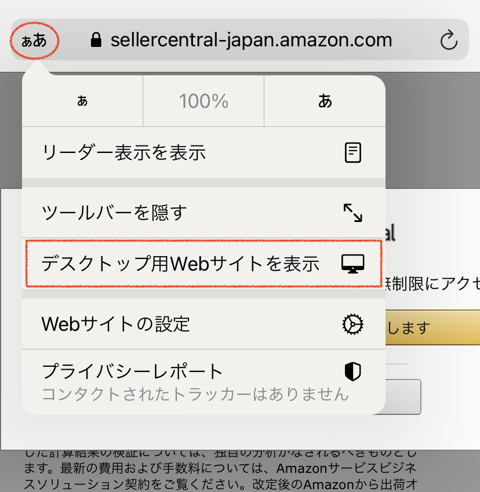Screen dimensions: 480x492
Task: Tap the コンタクトされたトラッカーはありません subtitle
Action: point(195,395)
